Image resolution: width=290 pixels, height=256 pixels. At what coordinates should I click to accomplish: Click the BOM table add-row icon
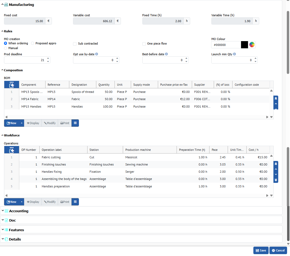pos(12,85)
